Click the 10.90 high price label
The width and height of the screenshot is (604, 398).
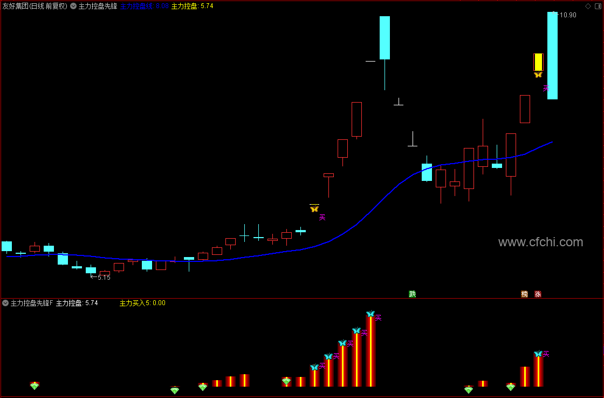coord(568,15)
